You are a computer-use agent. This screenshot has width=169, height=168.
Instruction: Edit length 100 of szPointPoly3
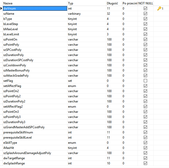[114, 117]
